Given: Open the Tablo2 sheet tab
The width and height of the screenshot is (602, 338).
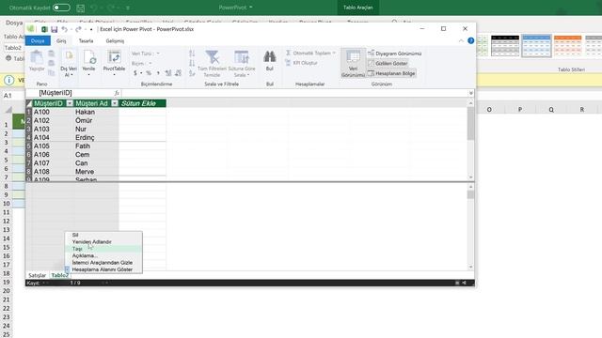Looking at the screenshot, I should pyautogui.click(x=60, y=275).
